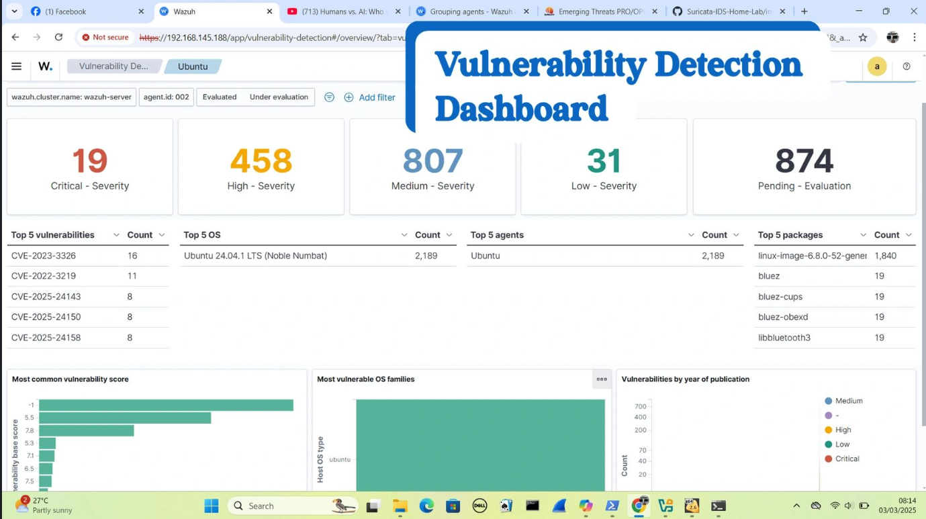Click the Ubuntu breadcrumb
Image resolution: width=926 pixels, height=519 pixels.
tap(193, 66)
